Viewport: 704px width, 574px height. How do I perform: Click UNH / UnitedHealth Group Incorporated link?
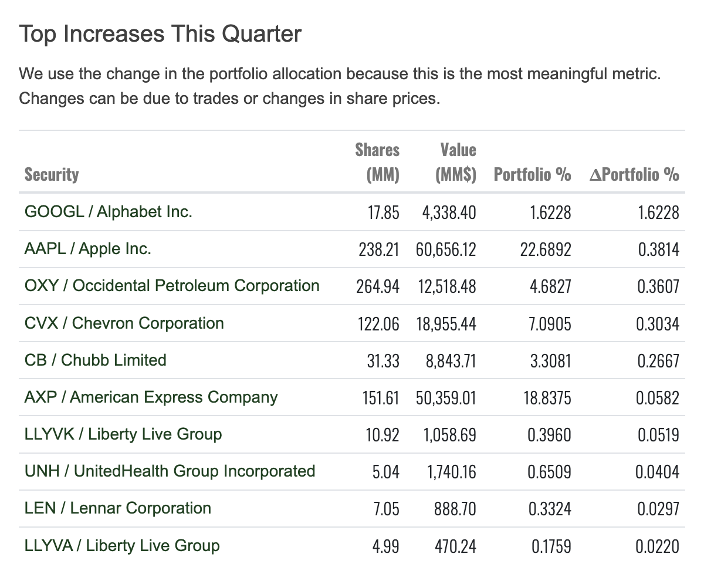point(170,471)
